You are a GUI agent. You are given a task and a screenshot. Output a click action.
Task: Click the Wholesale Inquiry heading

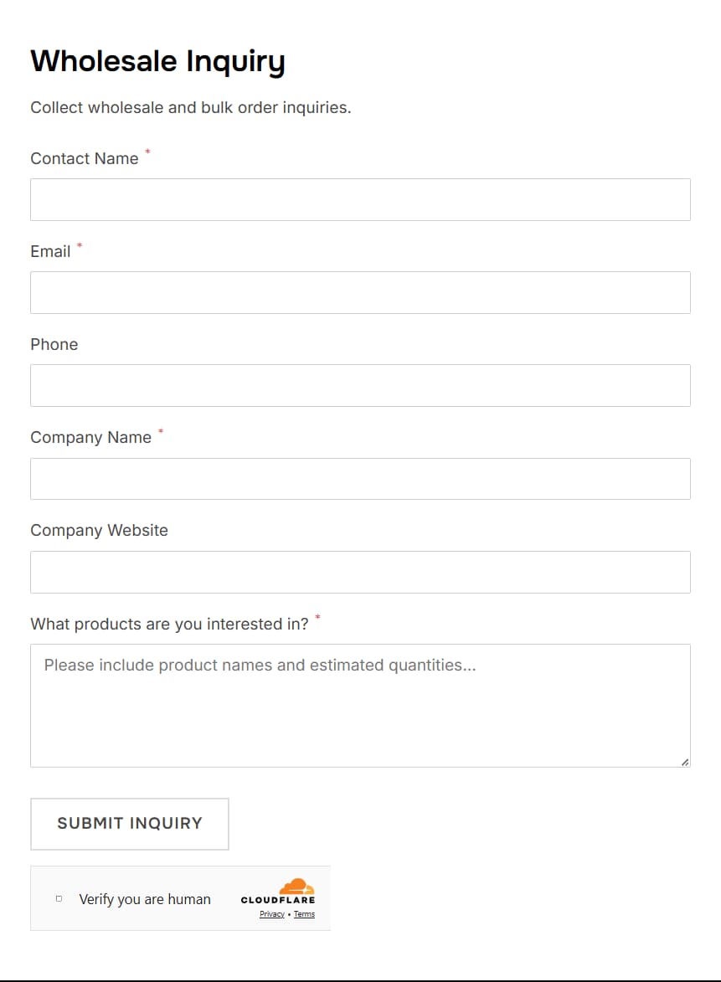coord(157,60)
